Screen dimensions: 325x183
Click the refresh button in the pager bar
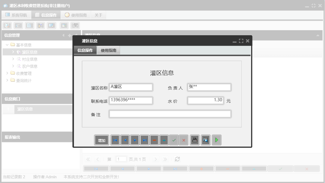click(x=177, y=159)
